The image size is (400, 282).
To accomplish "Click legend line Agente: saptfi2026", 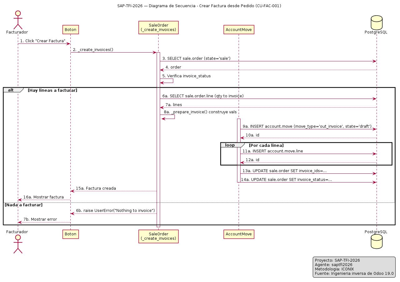I will (x=333, y=265).
